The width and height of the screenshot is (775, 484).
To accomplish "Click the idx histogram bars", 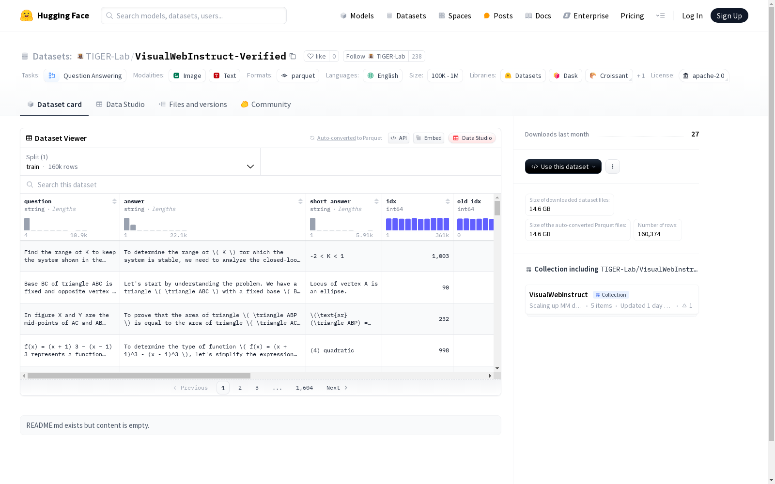I will [418, 224].
